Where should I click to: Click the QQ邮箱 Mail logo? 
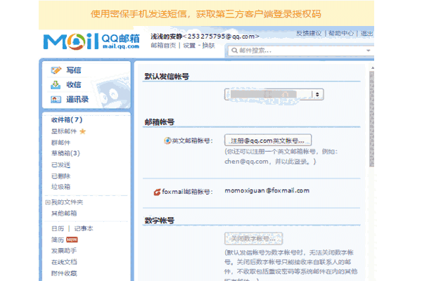point(91,41)
